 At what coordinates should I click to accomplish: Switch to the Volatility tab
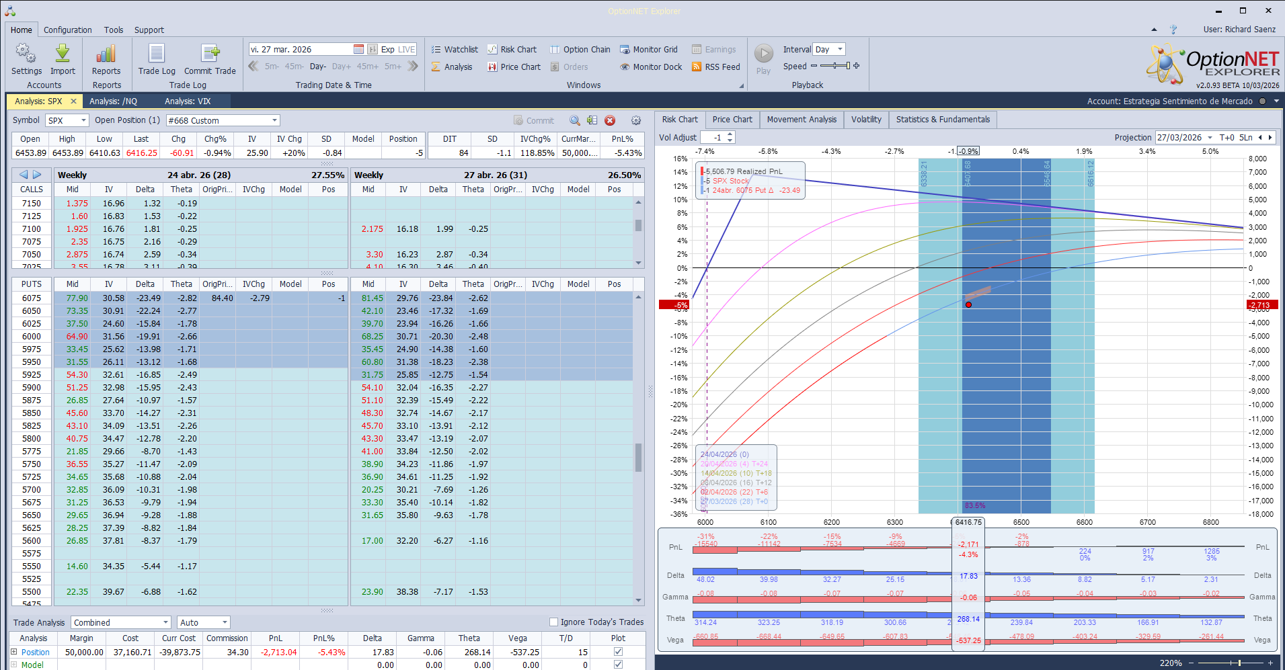tap(866, 120)
